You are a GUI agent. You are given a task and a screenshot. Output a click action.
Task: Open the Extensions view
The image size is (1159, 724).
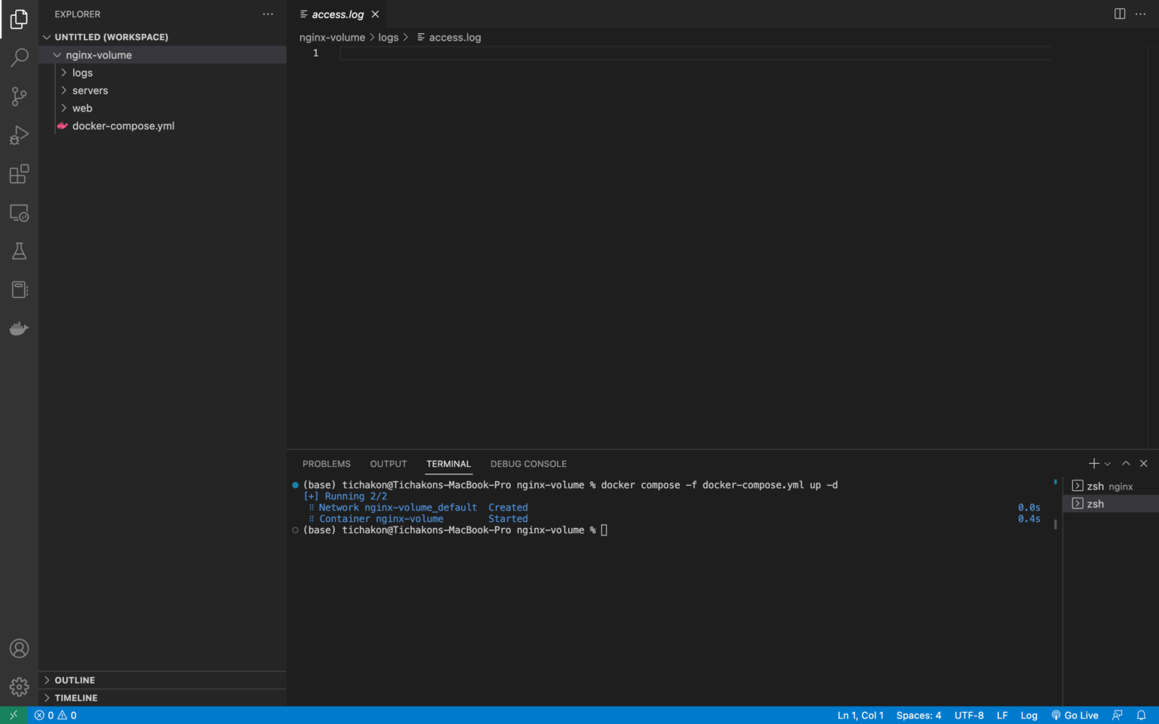pyautogui.click(x=19, y=173)
